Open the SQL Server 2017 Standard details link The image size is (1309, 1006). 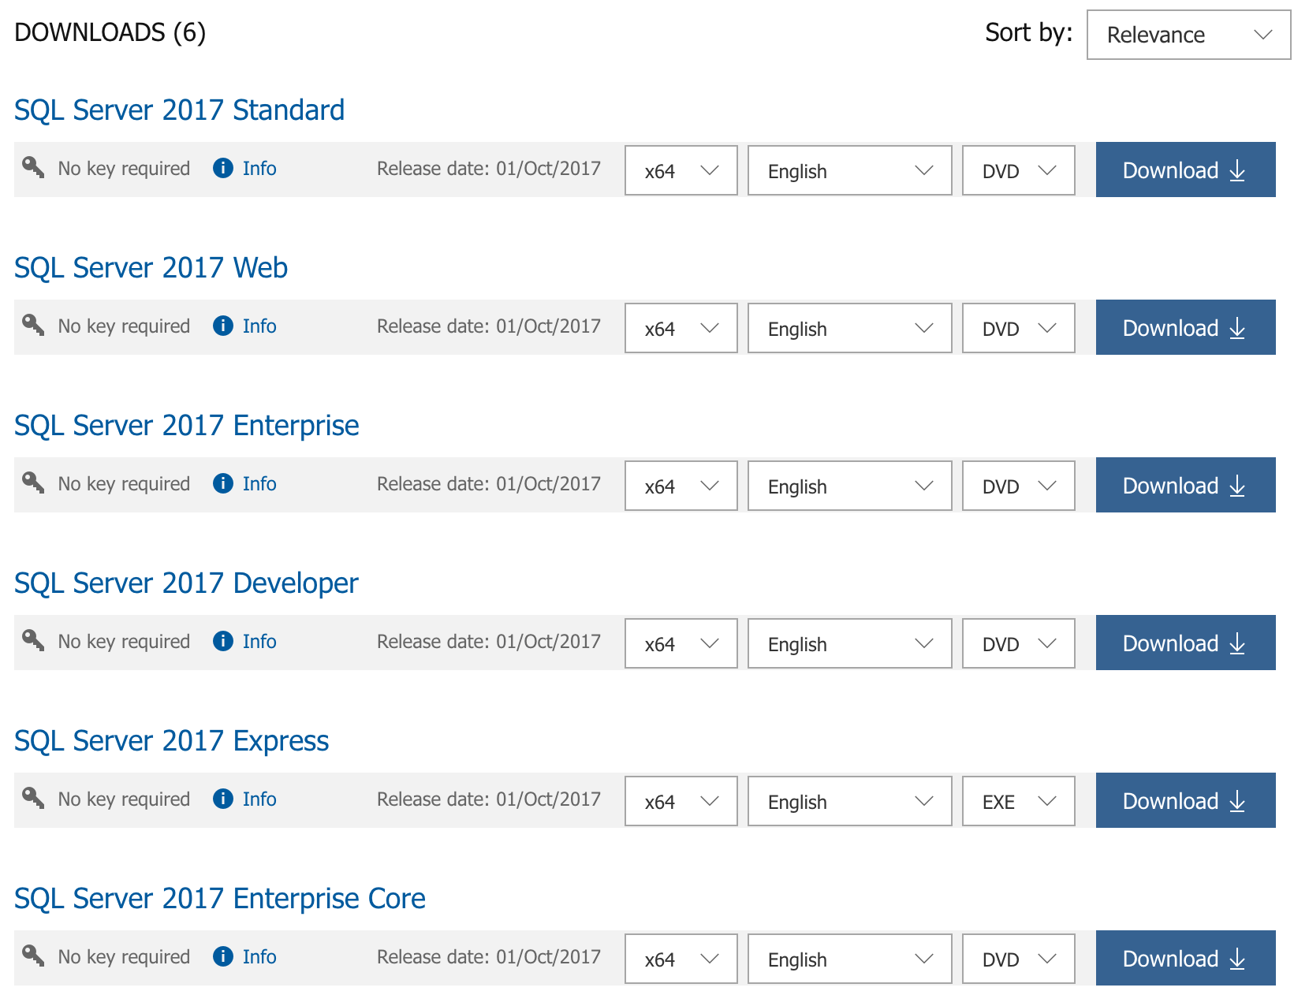(x=180, y=110)
